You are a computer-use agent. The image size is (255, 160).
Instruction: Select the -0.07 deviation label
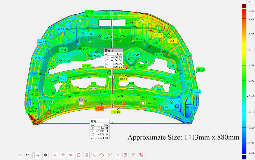[172, 66]
